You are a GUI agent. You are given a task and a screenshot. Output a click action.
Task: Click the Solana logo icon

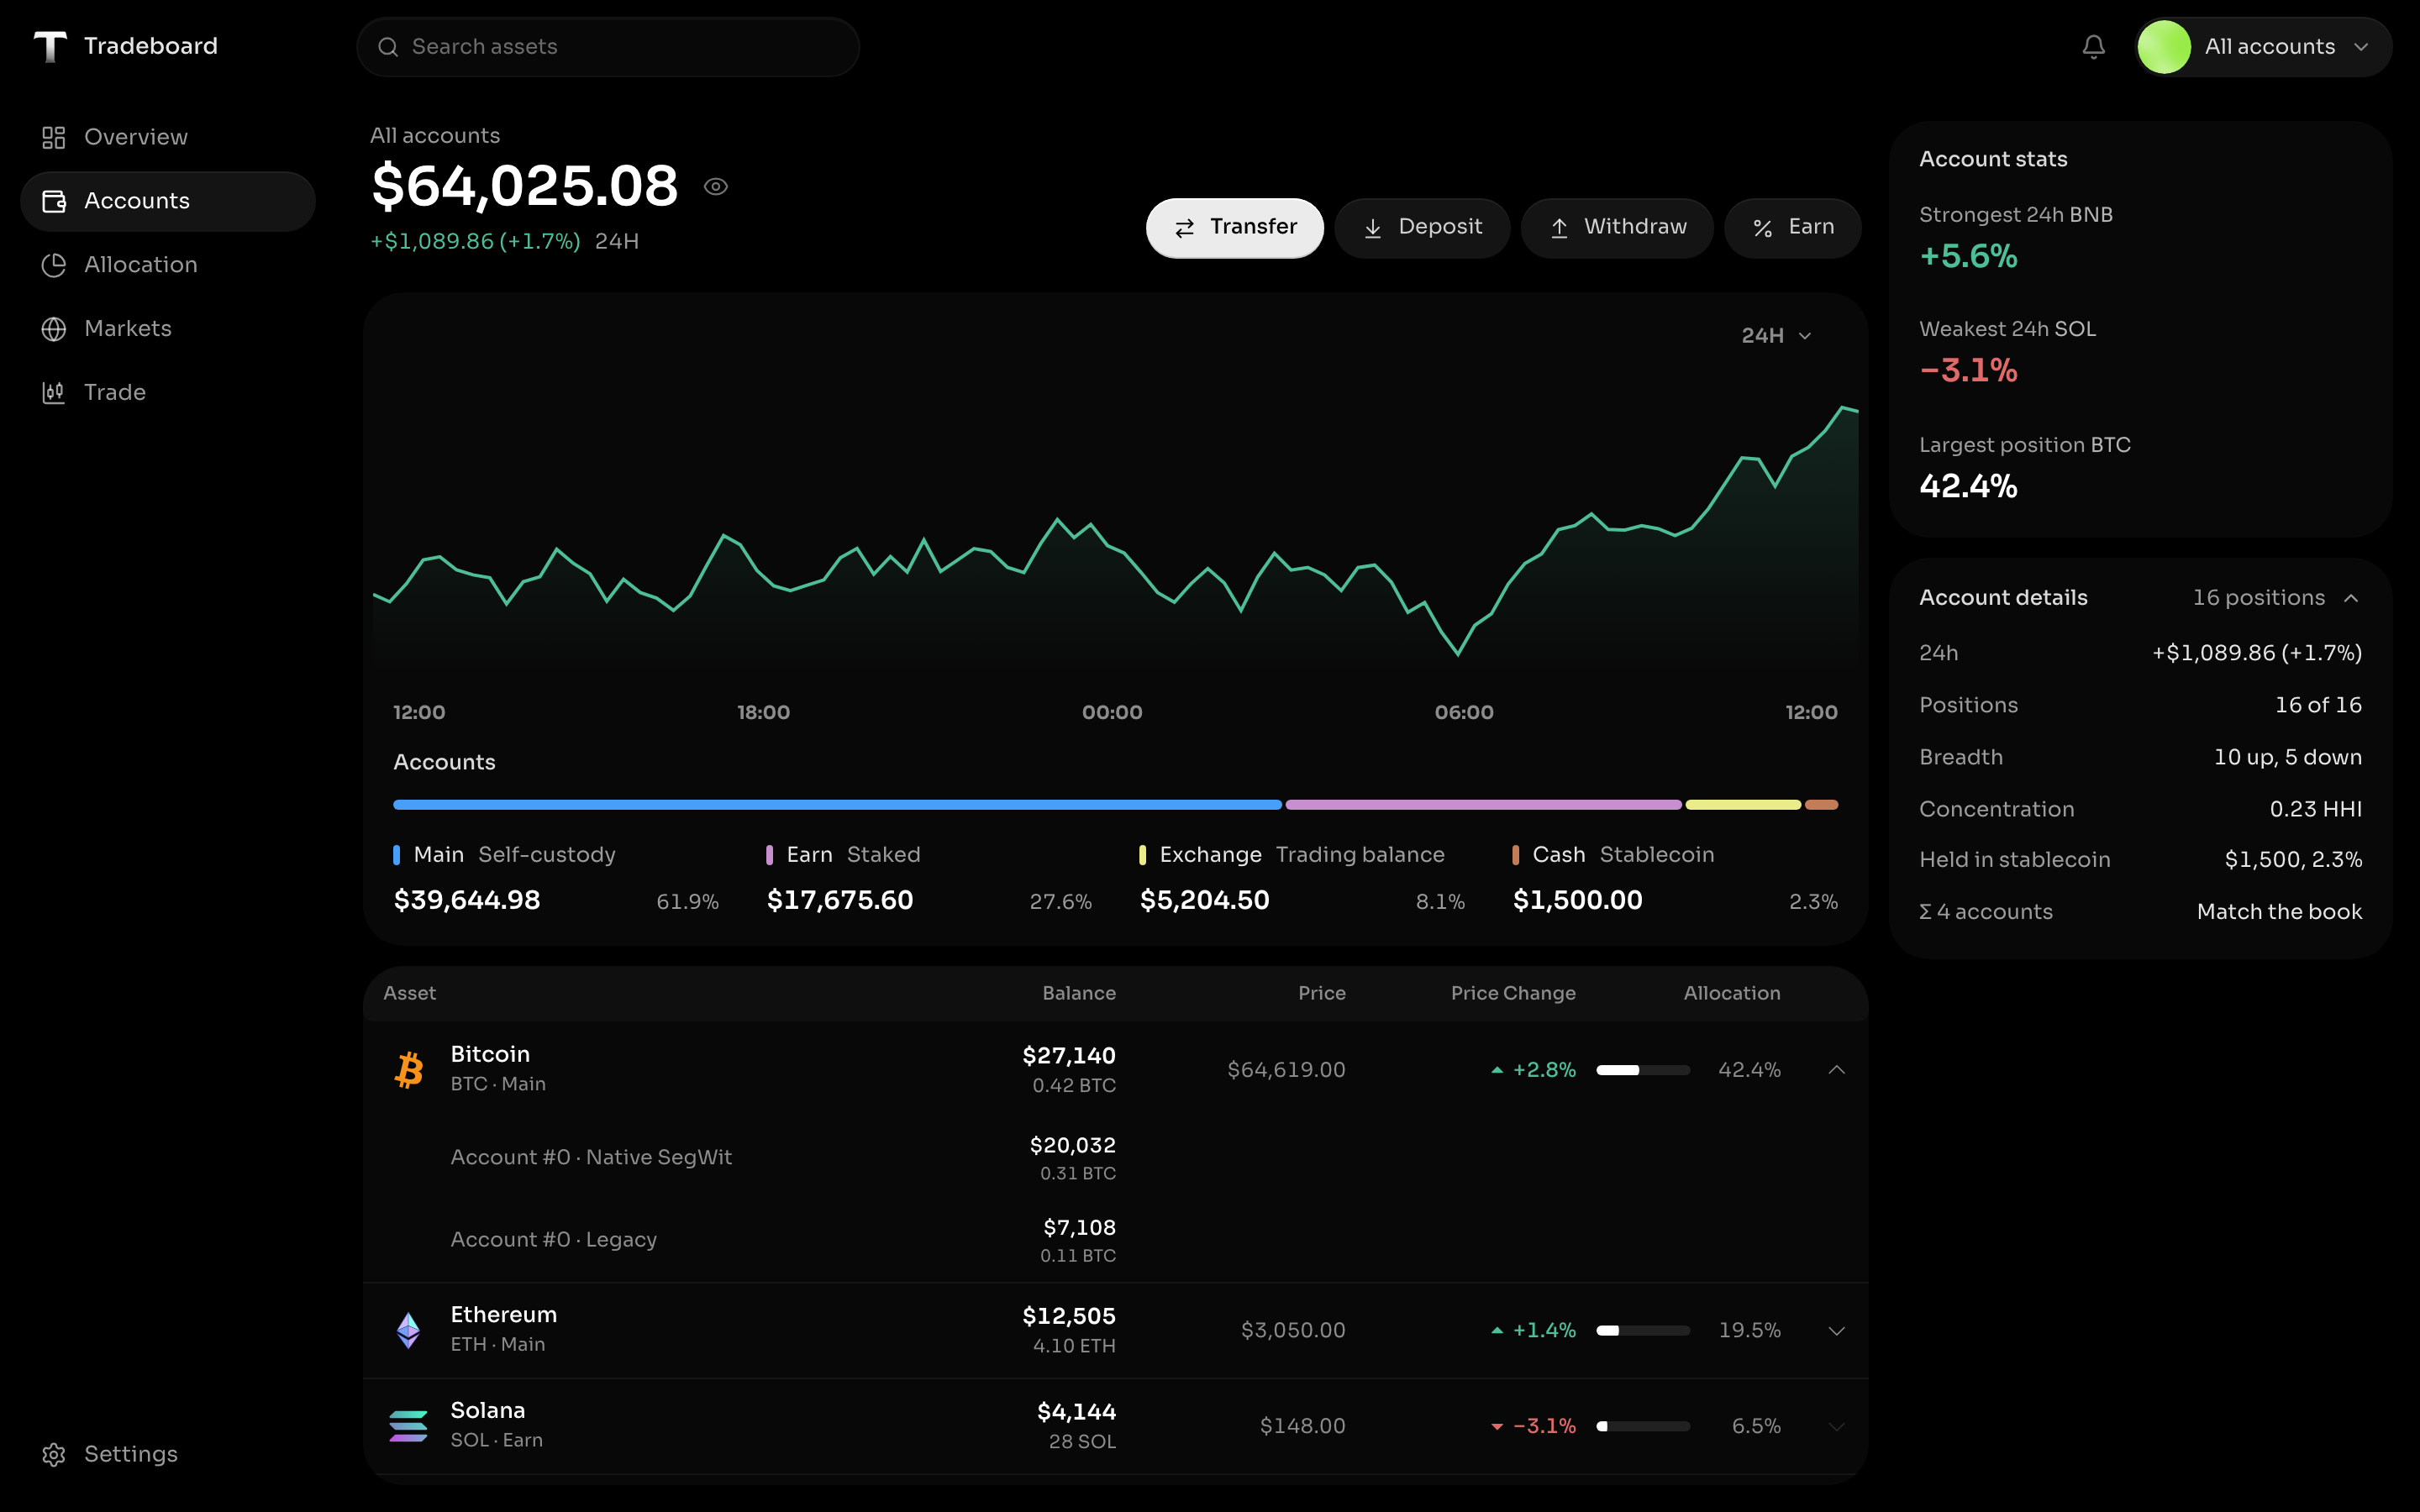point(408,1425)
